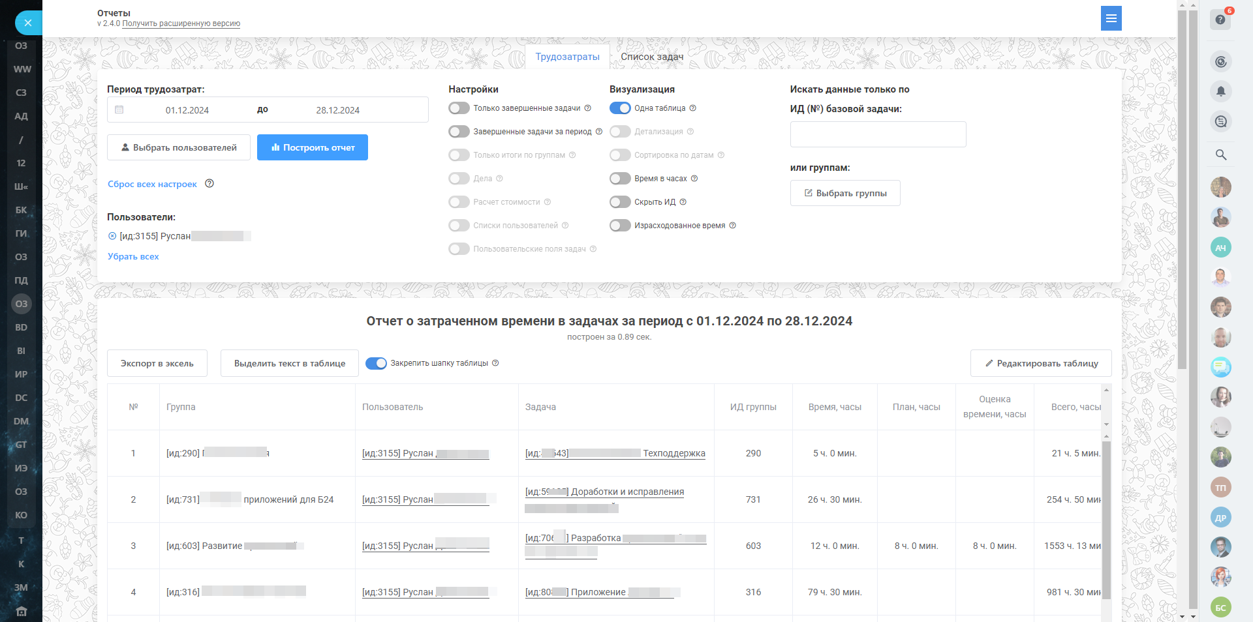This screenshot has width=1253, height=622.
Task: Click the blue hamburger menu icon
Action: pos(1111,19)
